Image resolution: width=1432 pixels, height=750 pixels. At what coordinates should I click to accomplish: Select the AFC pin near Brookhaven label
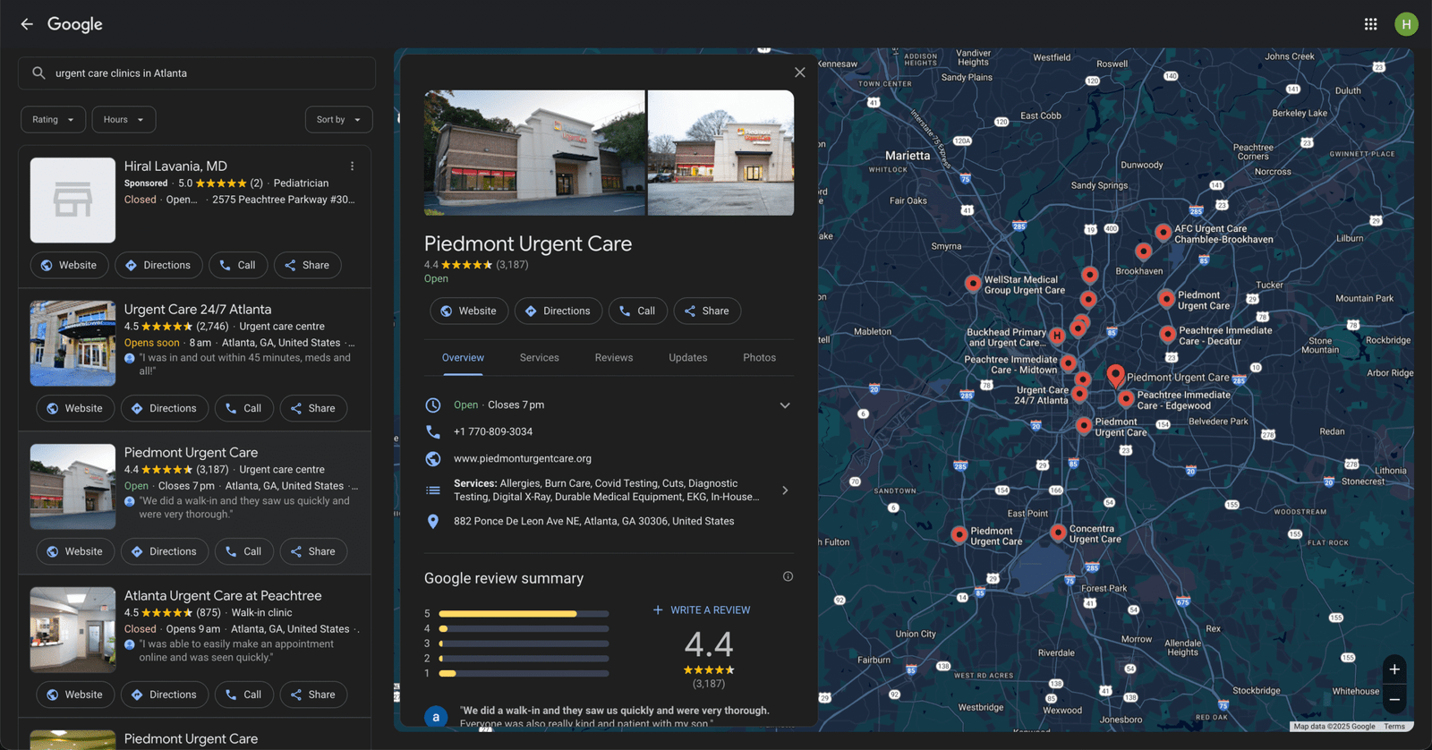pos(1143,251)
